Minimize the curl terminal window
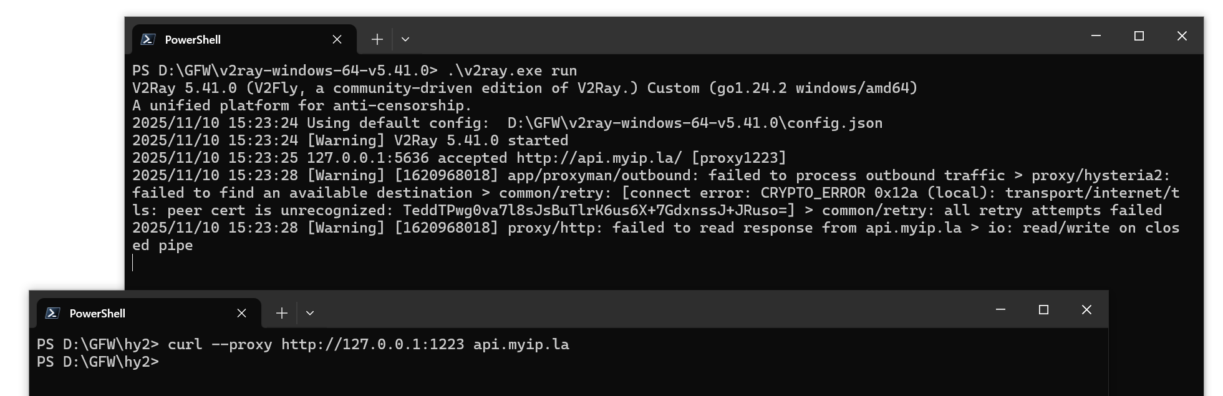This screenshot has height=396, width=1223. 1000,310
